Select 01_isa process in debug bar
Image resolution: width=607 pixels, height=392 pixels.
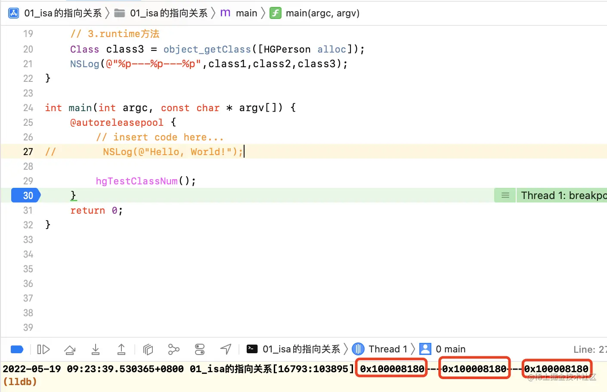pyautogui.click(x=293, y=349)
